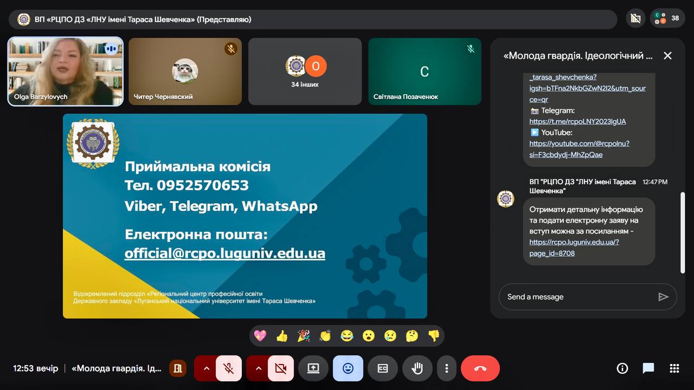
Task: Open the three-dot more options menu
Action: click(447, 368)
